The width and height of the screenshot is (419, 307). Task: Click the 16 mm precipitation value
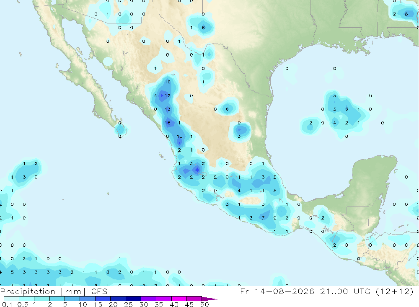(x=168, y=123)
